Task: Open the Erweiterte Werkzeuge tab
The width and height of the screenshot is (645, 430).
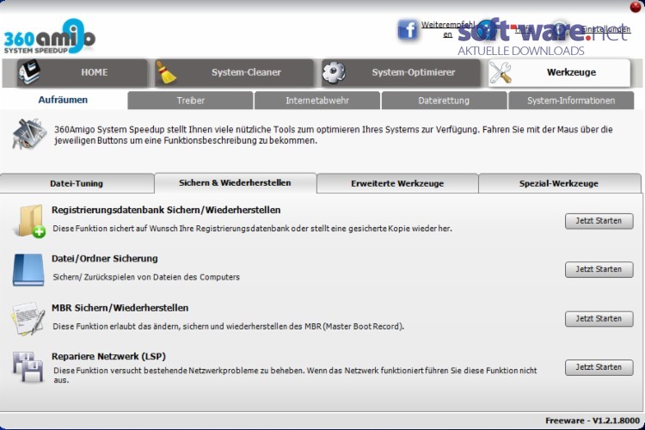Action: [397, 183]
